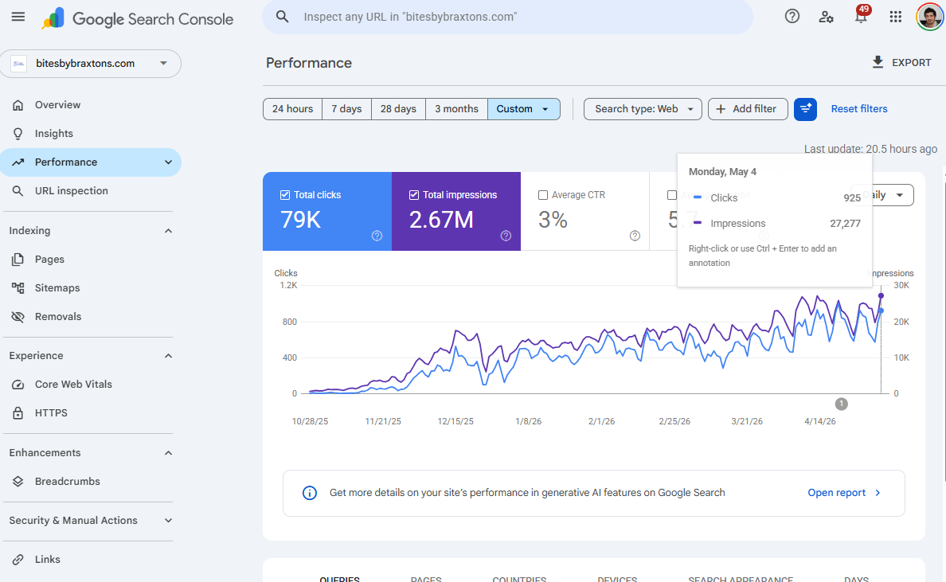Click the EXPORT button label
Viewport: 946px width, 582px height.
coord(912,63)
